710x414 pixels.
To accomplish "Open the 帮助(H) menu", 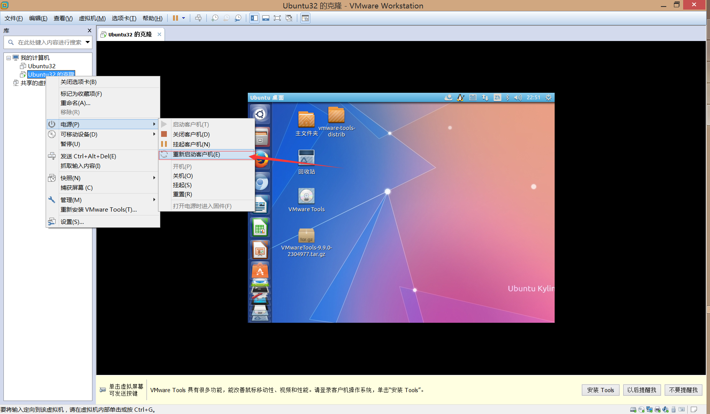I will (x=152, y=18).
